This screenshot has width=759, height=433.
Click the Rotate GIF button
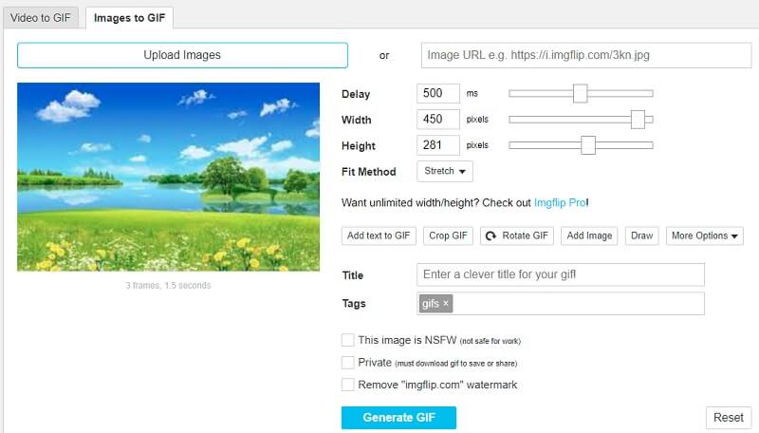(517, 235)
